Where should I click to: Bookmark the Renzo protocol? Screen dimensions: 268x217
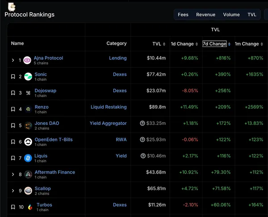[13, 109]
